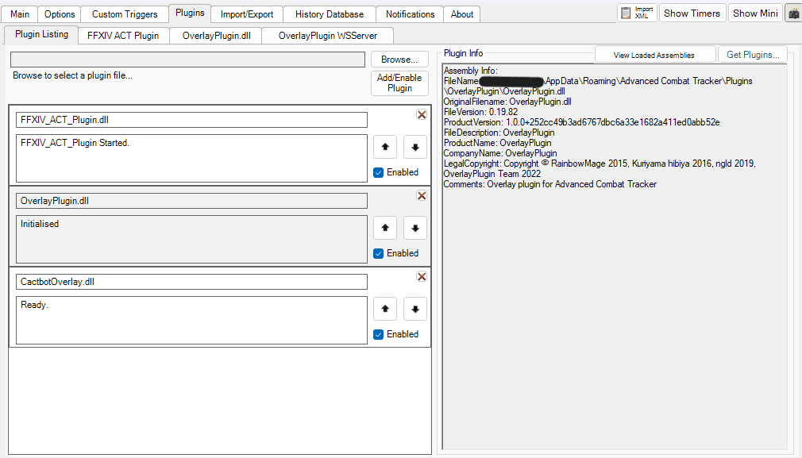
Task: Uncheck Enabled for CactbotOverlay.dll
Action: coord(379,334)
